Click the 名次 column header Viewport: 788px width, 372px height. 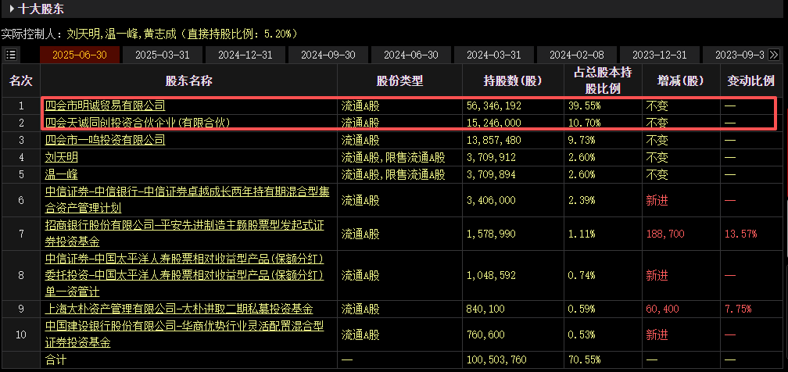[x=20, y=80]
